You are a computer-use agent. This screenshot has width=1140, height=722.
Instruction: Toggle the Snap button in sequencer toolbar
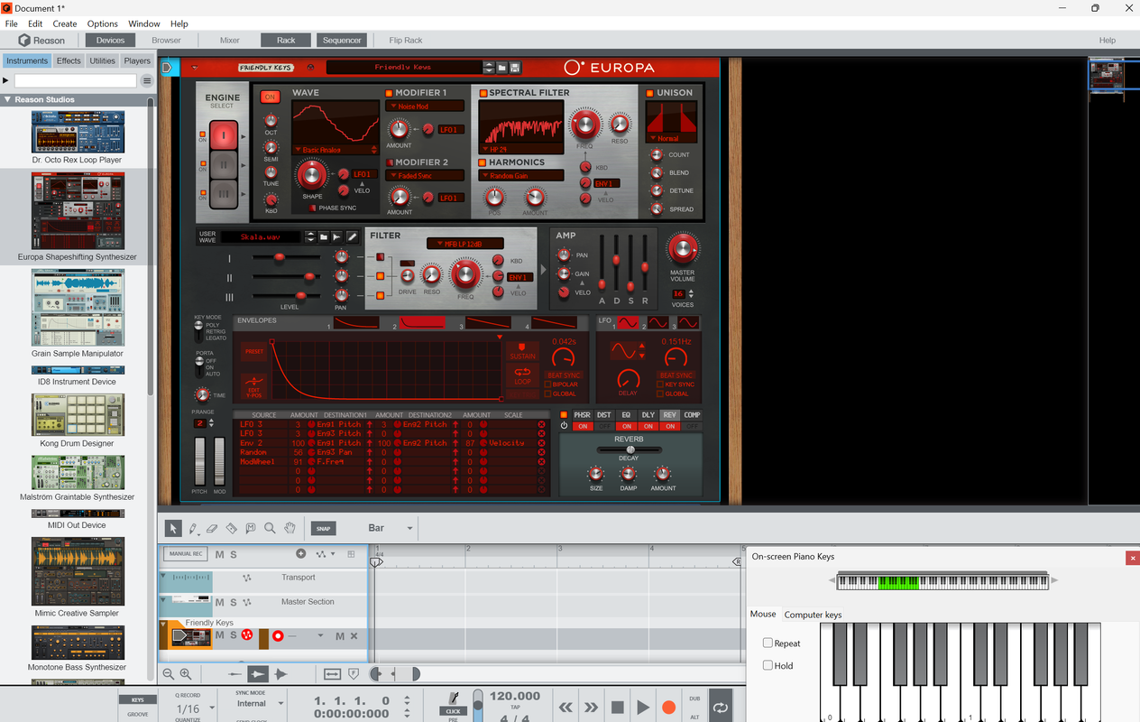tap(323, 529)
